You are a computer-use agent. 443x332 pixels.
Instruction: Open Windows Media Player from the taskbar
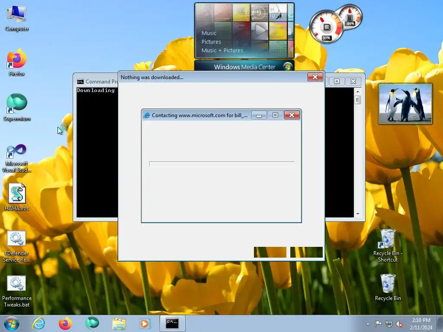pos(145,323)
